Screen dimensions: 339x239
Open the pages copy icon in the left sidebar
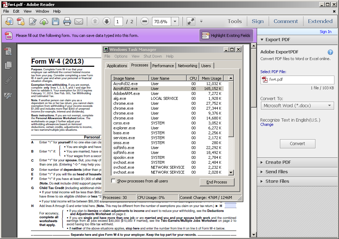click(8, 65)
